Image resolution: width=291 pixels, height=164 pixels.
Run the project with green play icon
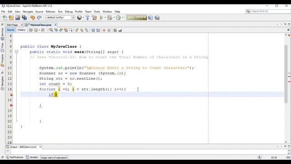coord(101,18)
